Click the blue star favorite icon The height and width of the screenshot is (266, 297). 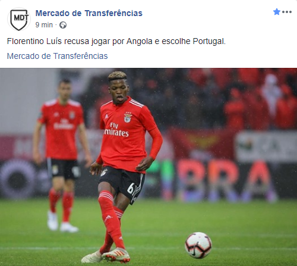[x=277, y=12]
